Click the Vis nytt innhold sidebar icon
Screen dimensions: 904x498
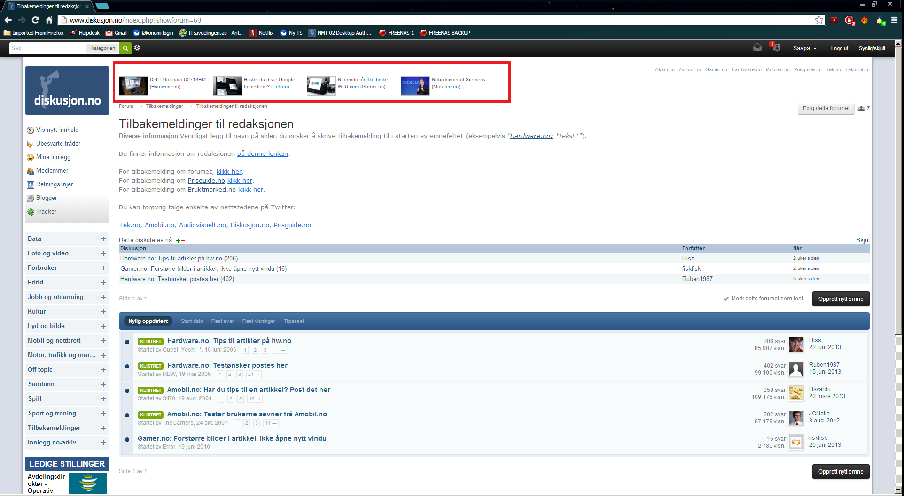31,130
